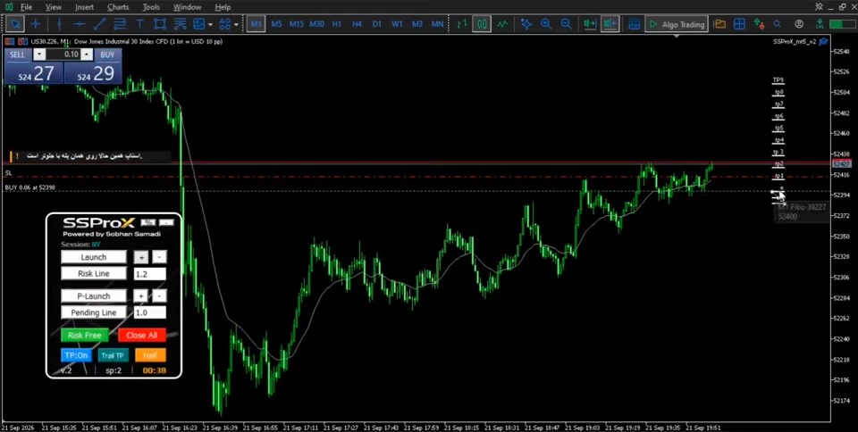The width and height of the screenshot is (858, 432).
Task: Switch chart to MN timeframe
Action: coord(437,24)
